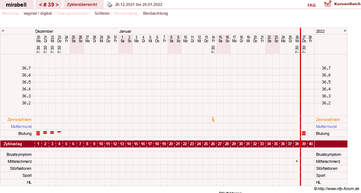Click the date header 14. Fr
The height and width of the screenshot is (193, 361).
213,39
